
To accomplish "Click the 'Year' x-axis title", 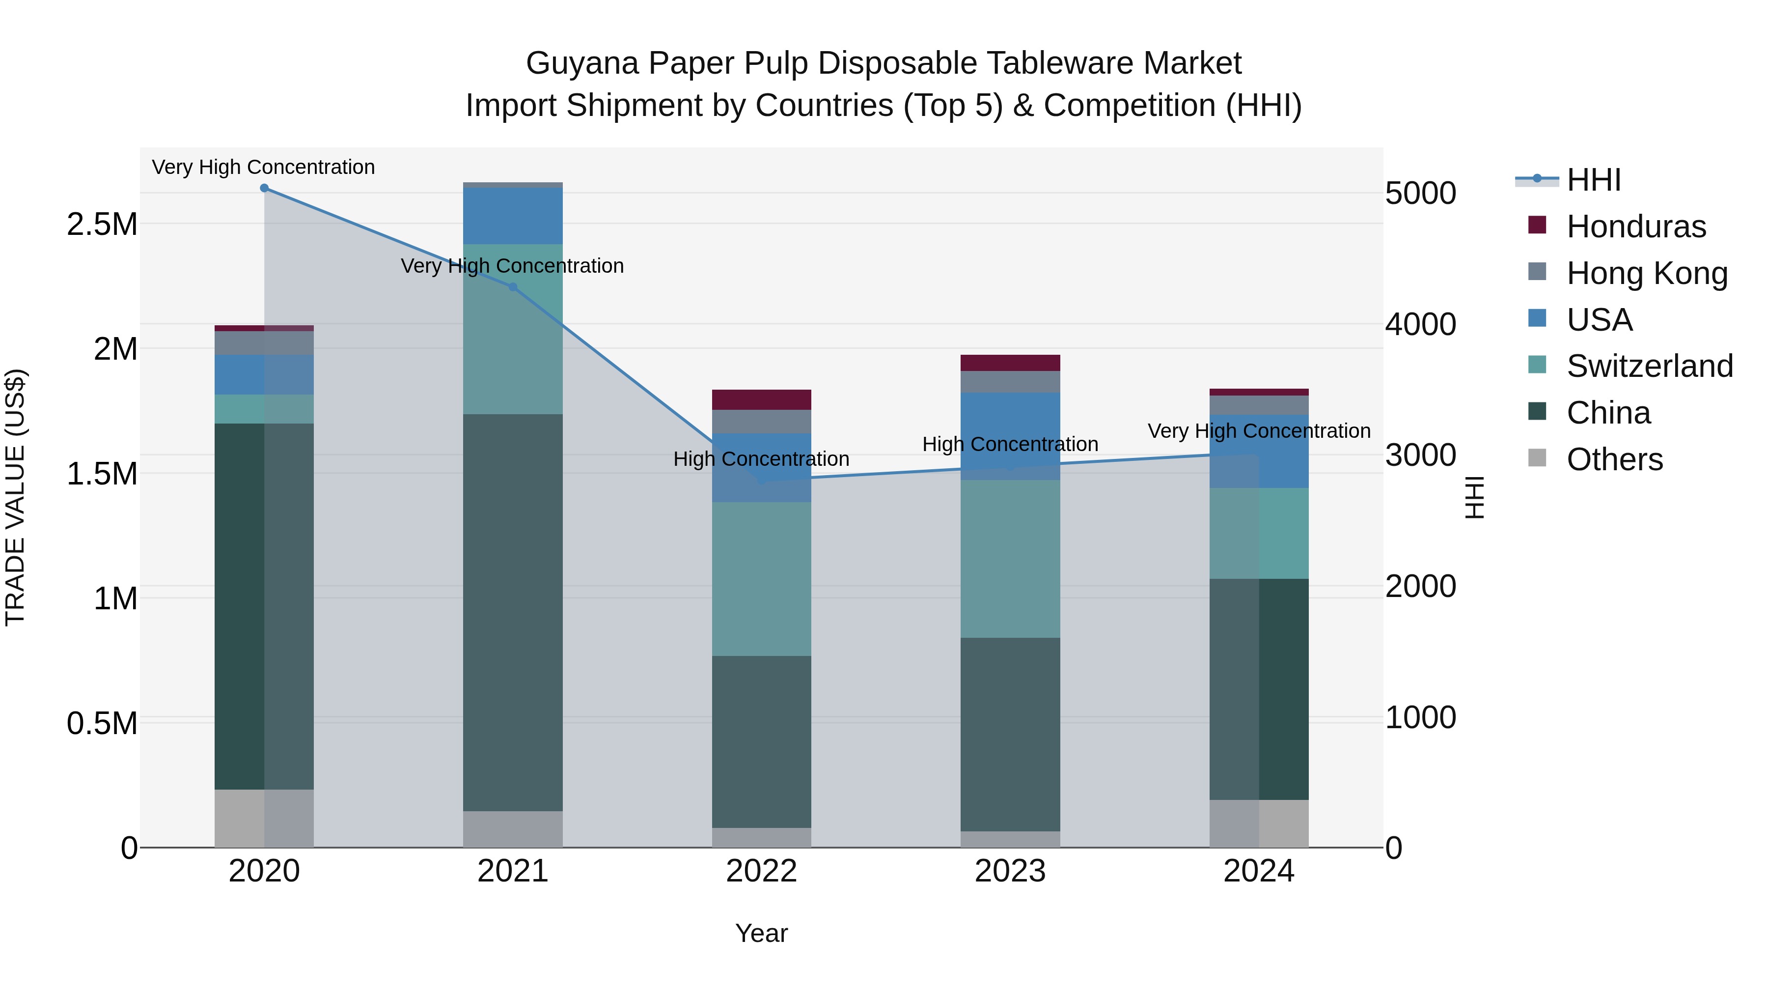I will pyautogui.click(x=762, y=934).
